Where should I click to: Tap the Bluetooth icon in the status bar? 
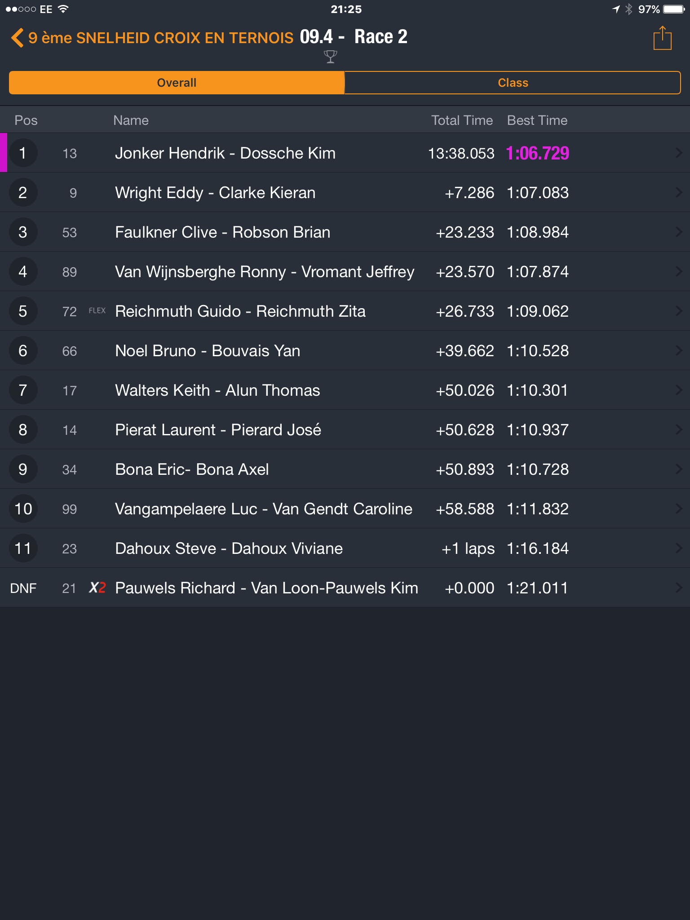629,9
